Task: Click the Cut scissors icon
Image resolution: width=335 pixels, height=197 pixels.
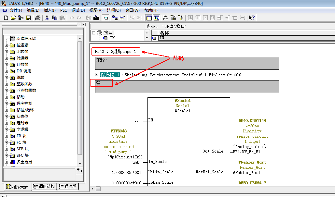Action: pos(47,18)
